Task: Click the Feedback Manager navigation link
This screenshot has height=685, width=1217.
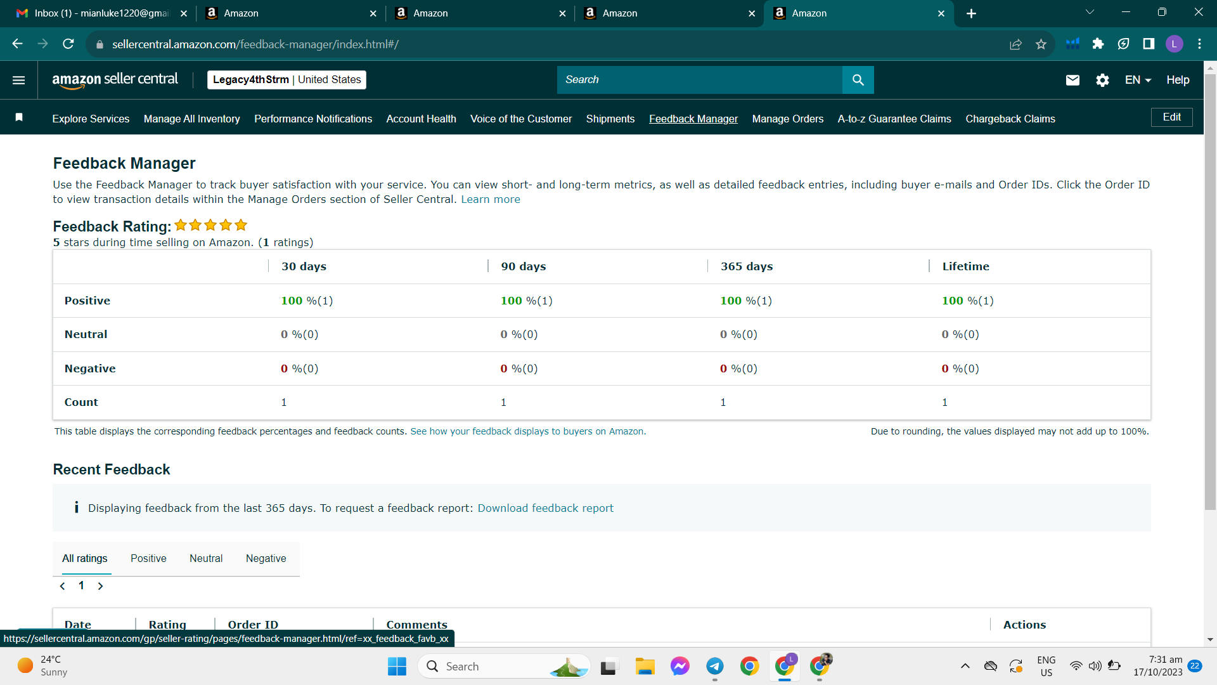Action: (x=693, y=119)
